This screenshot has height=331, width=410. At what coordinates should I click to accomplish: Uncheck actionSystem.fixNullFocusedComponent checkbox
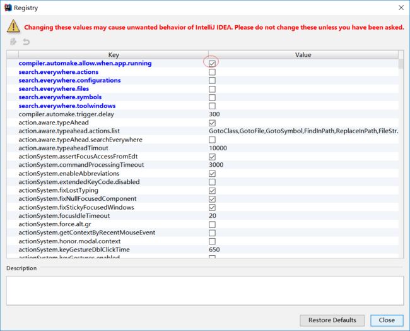coord(212,199)
